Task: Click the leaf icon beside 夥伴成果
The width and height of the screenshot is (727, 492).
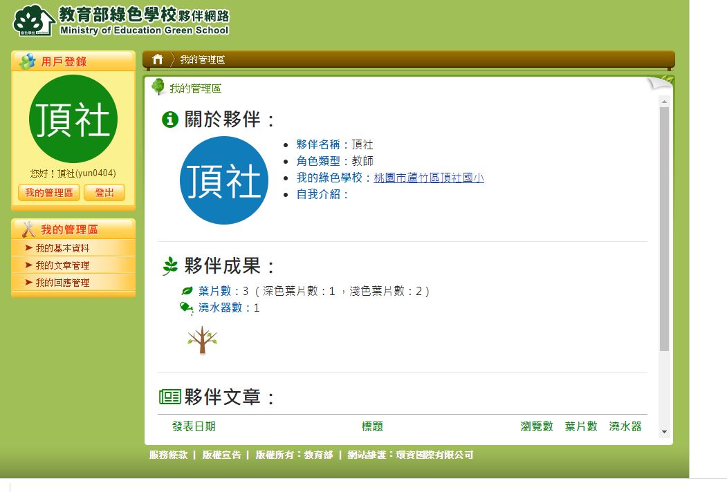Action: pos(170,266)
